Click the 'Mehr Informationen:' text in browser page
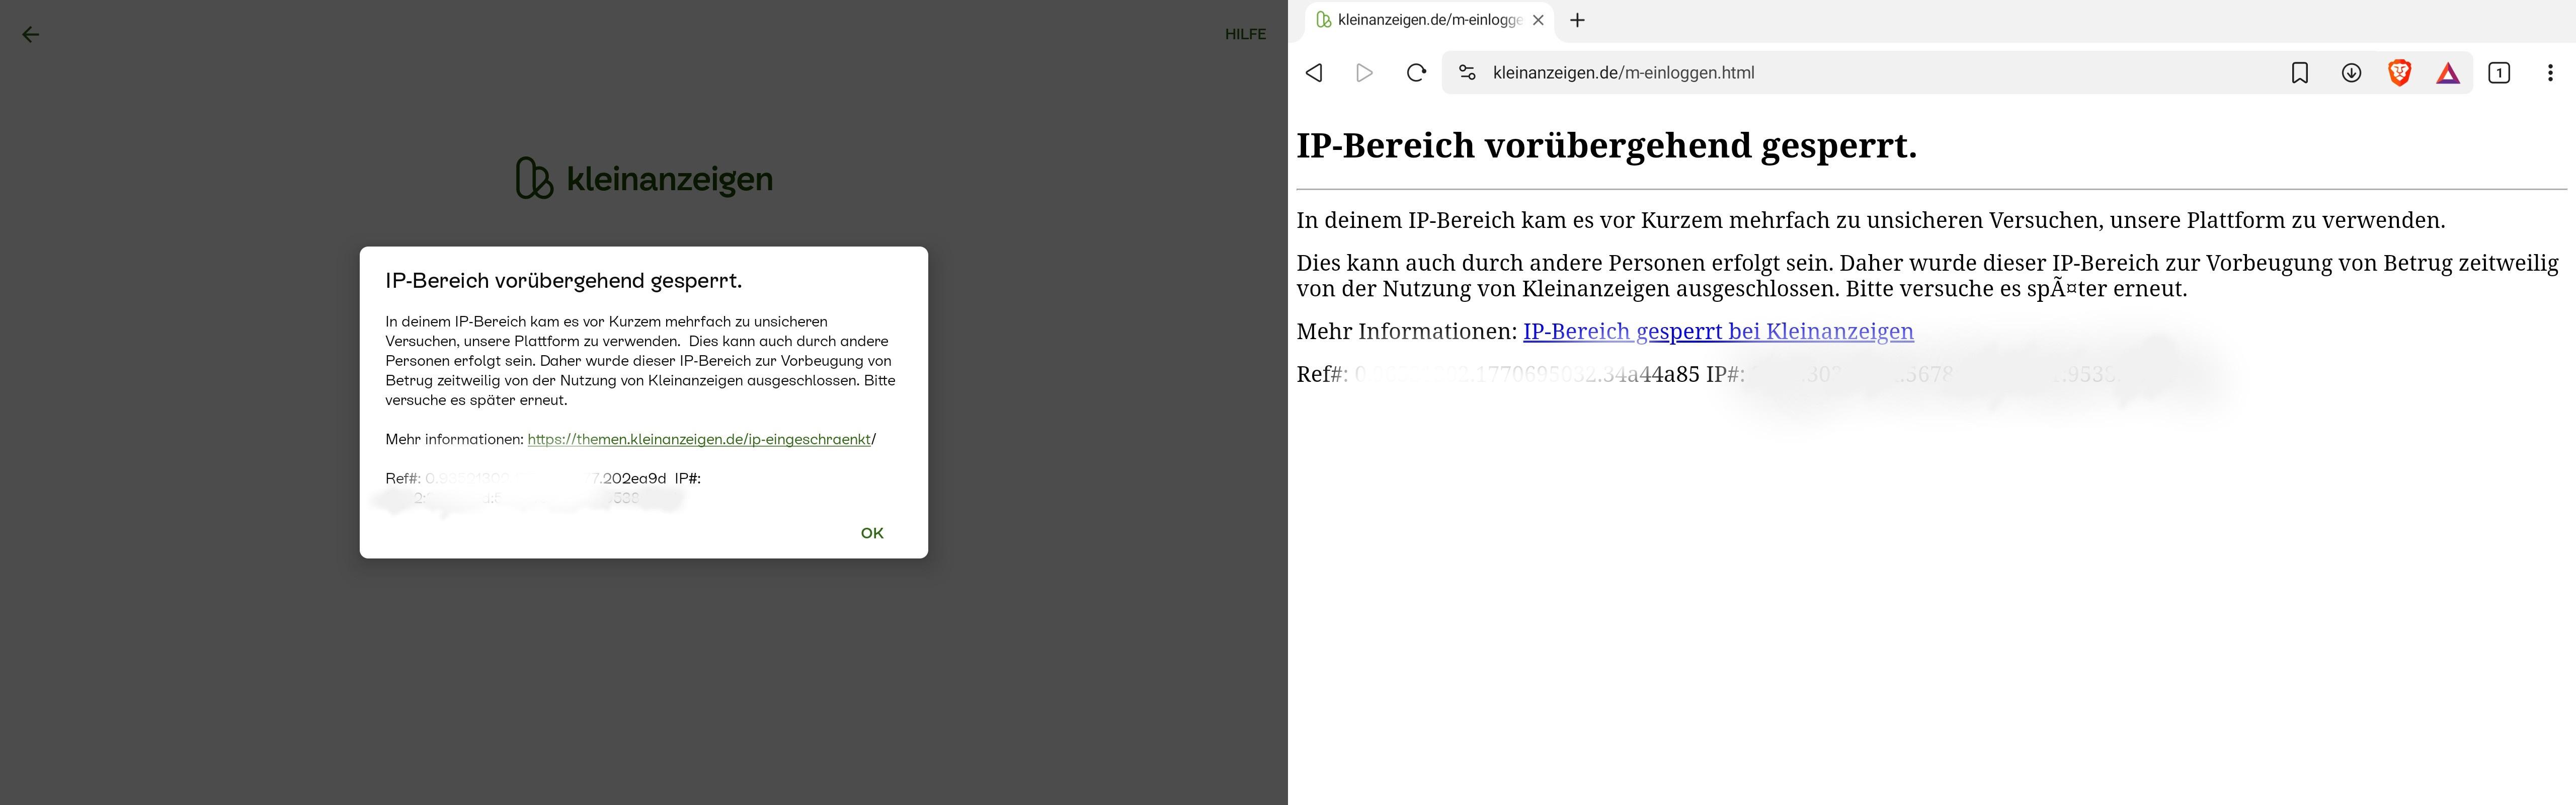 click(x=1407, y=331)
